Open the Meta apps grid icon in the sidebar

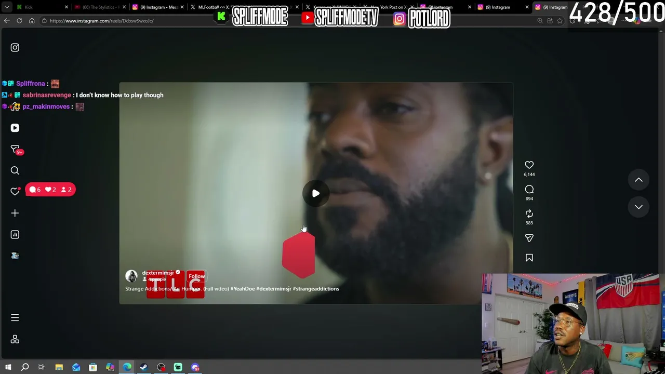(x=15, y=339)
